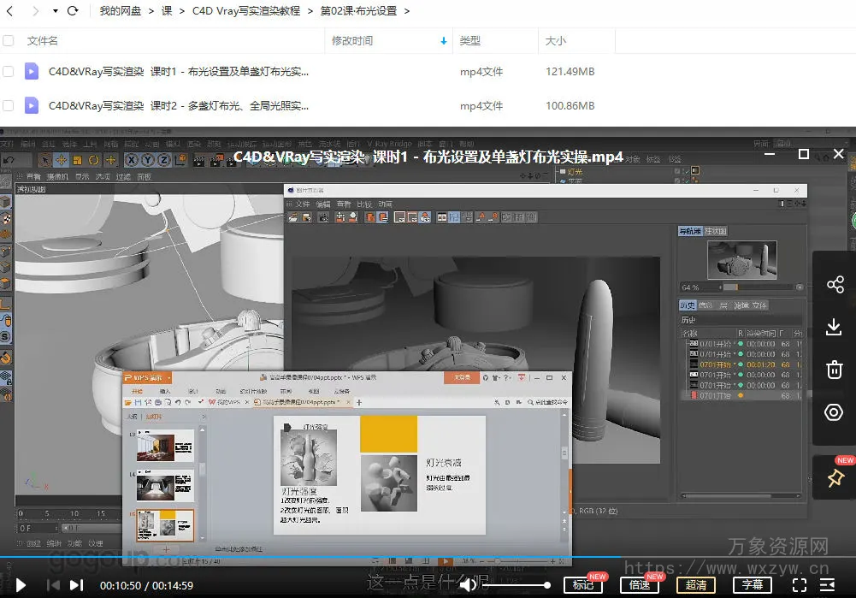
Task: Select the checkbox for 课时2 video file
Action: [9, 106]
